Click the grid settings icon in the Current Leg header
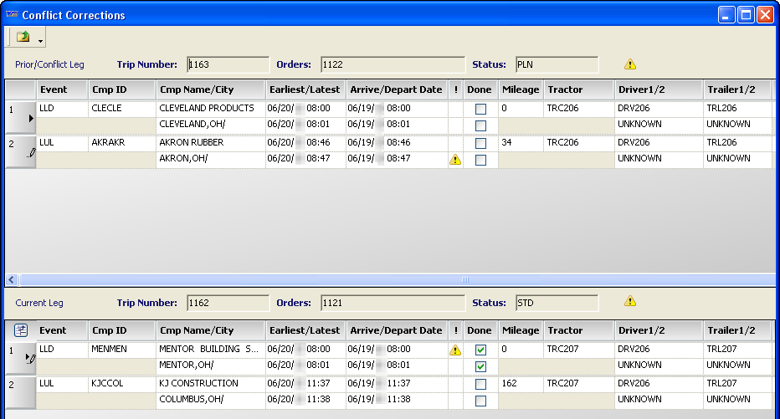Image resolution: width=780 pixels, height=419 pixels. 20,330
